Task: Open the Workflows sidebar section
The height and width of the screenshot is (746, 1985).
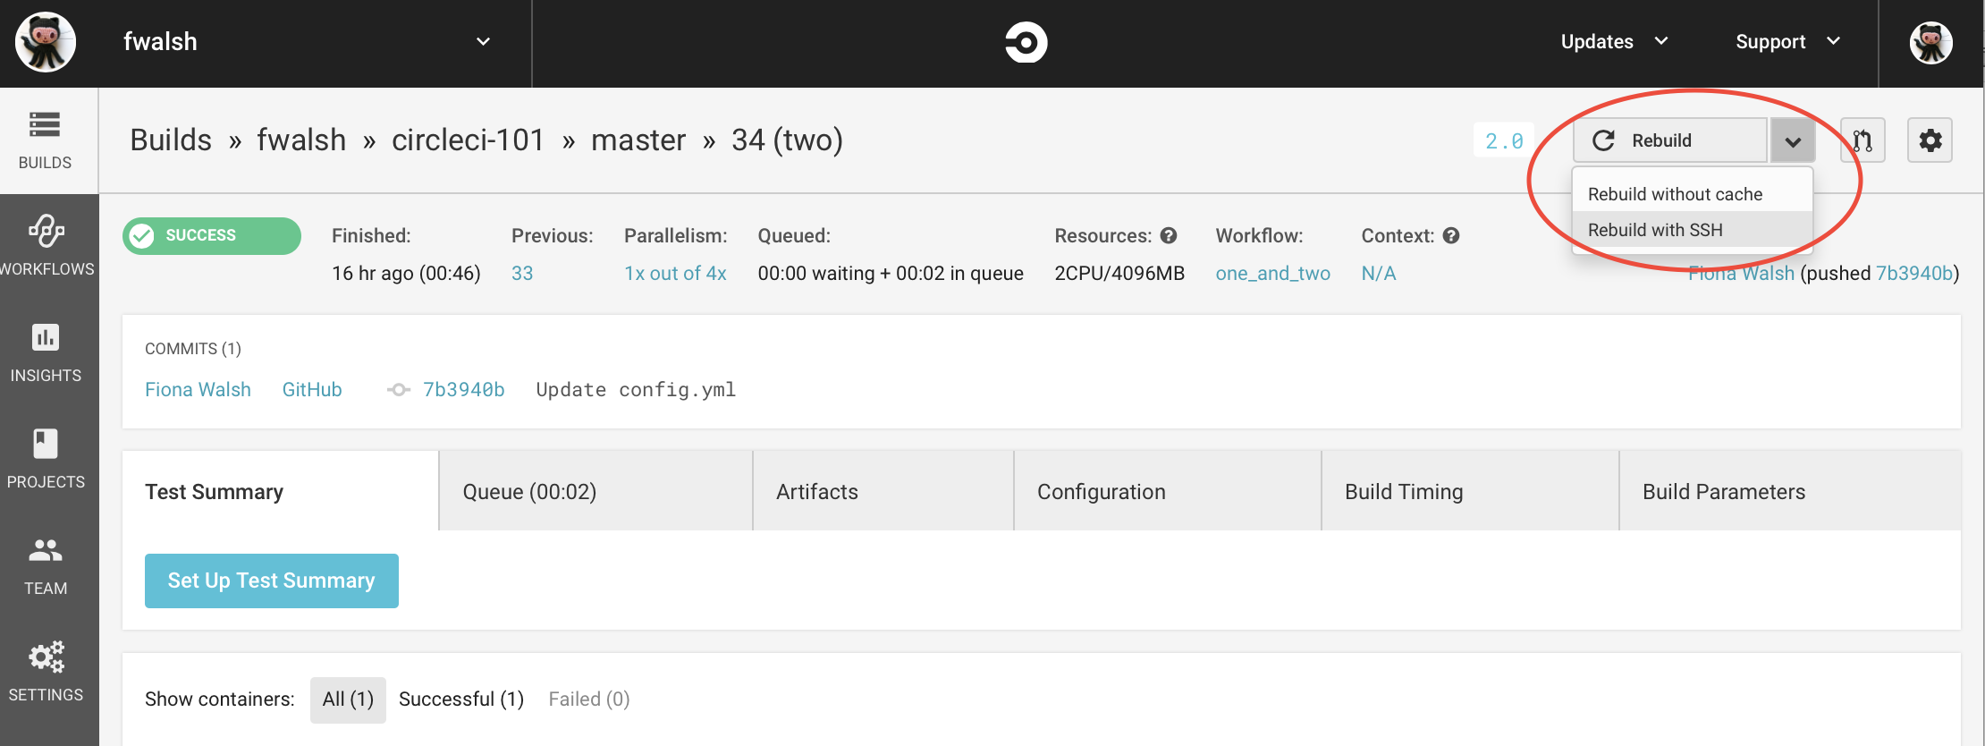Action: pos(46,245)
